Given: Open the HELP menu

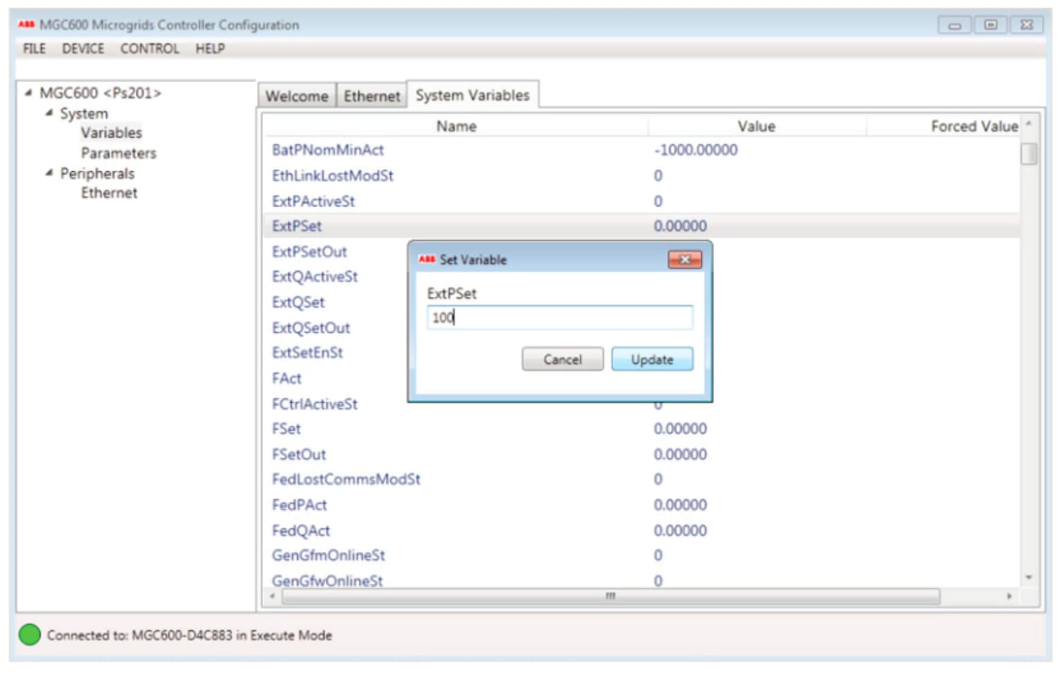Looking at the screenshot, I should pos(210,49).
